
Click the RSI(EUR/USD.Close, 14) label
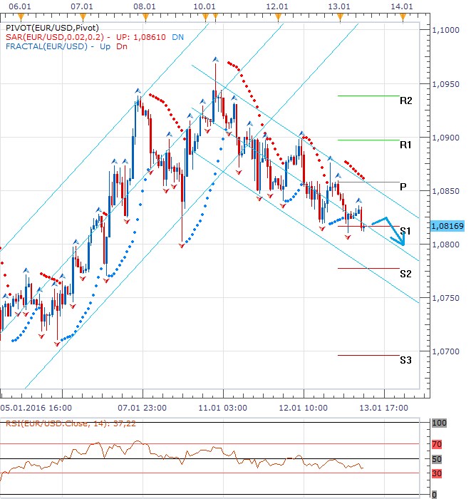pos(52,424)
